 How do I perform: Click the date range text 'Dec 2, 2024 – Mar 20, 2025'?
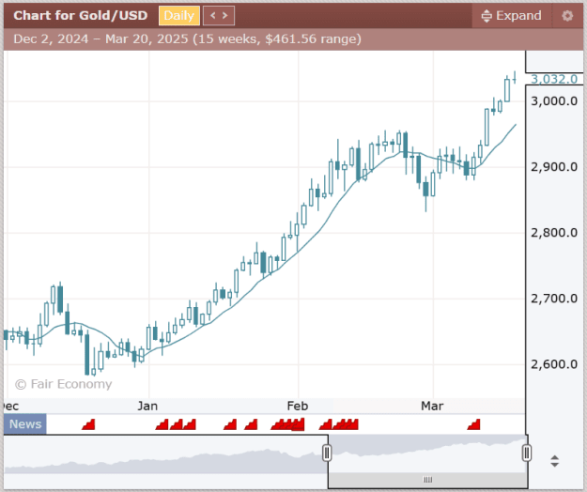(100, 38)
